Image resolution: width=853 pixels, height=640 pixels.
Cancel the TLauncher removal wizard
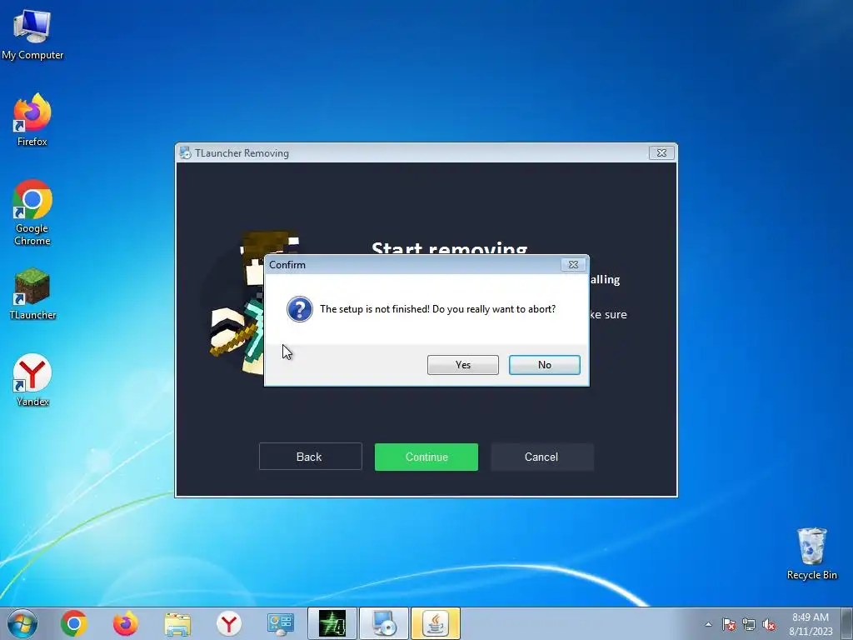tap(541, 457)
